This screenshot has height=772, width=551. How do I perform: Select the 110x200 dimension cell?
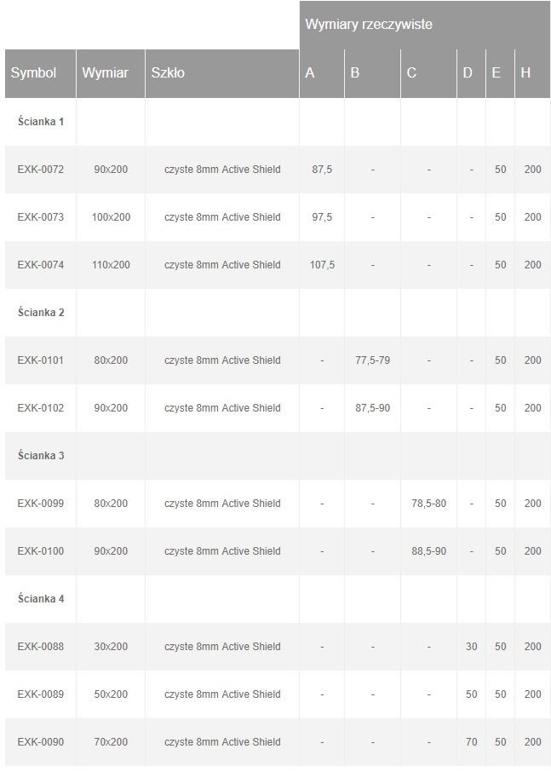tap(111, 265)
